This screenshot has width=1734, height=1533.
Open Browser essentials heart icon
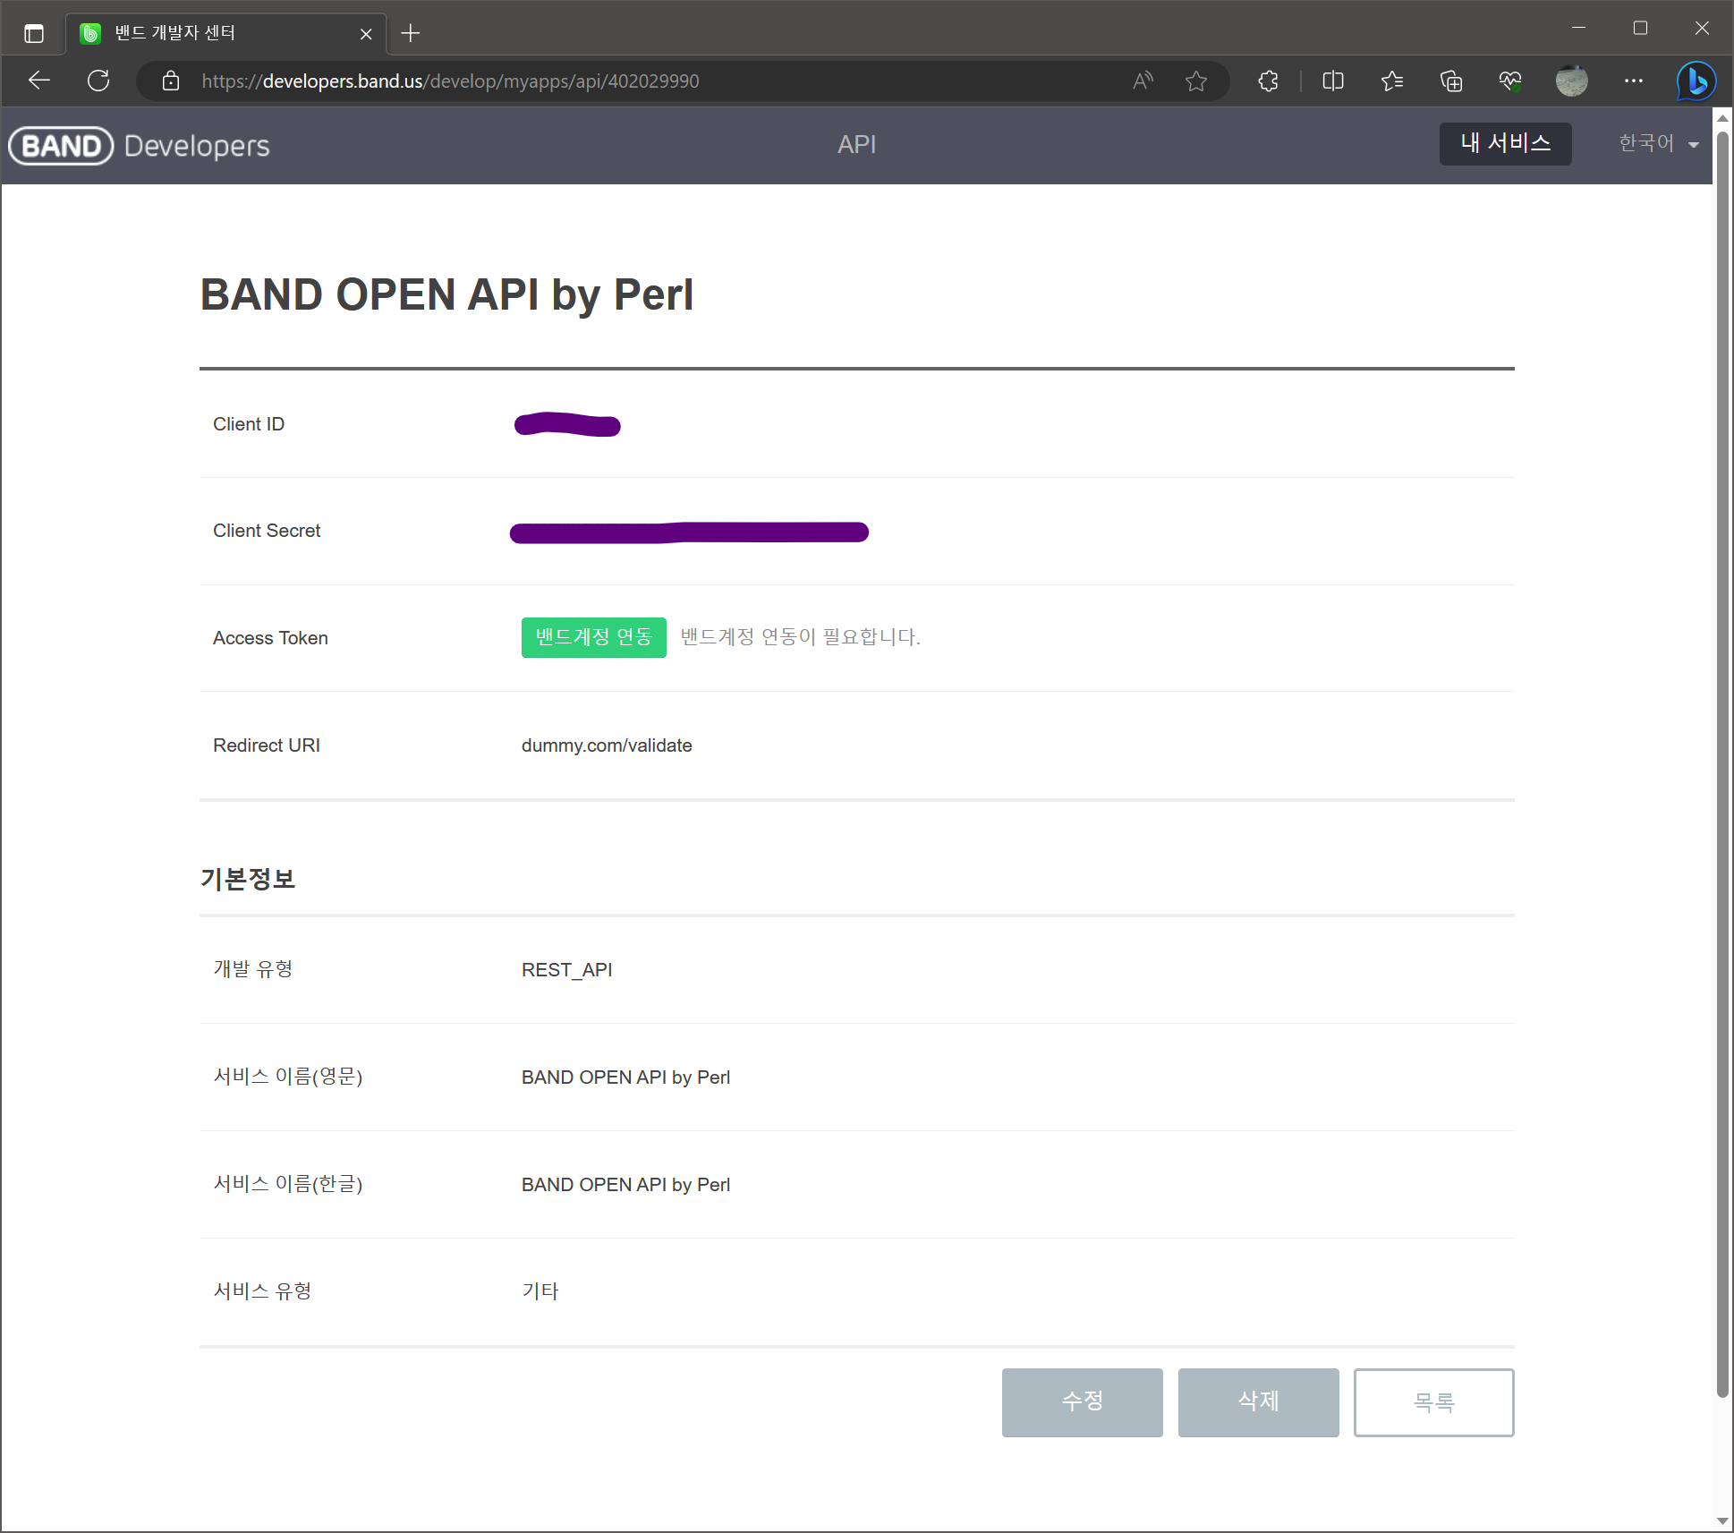(x=1510, y=81)
